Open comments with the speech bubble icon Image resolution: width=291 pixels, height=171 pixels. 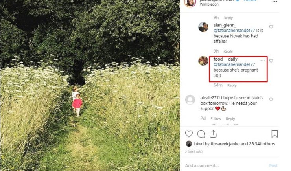(201, 134)
